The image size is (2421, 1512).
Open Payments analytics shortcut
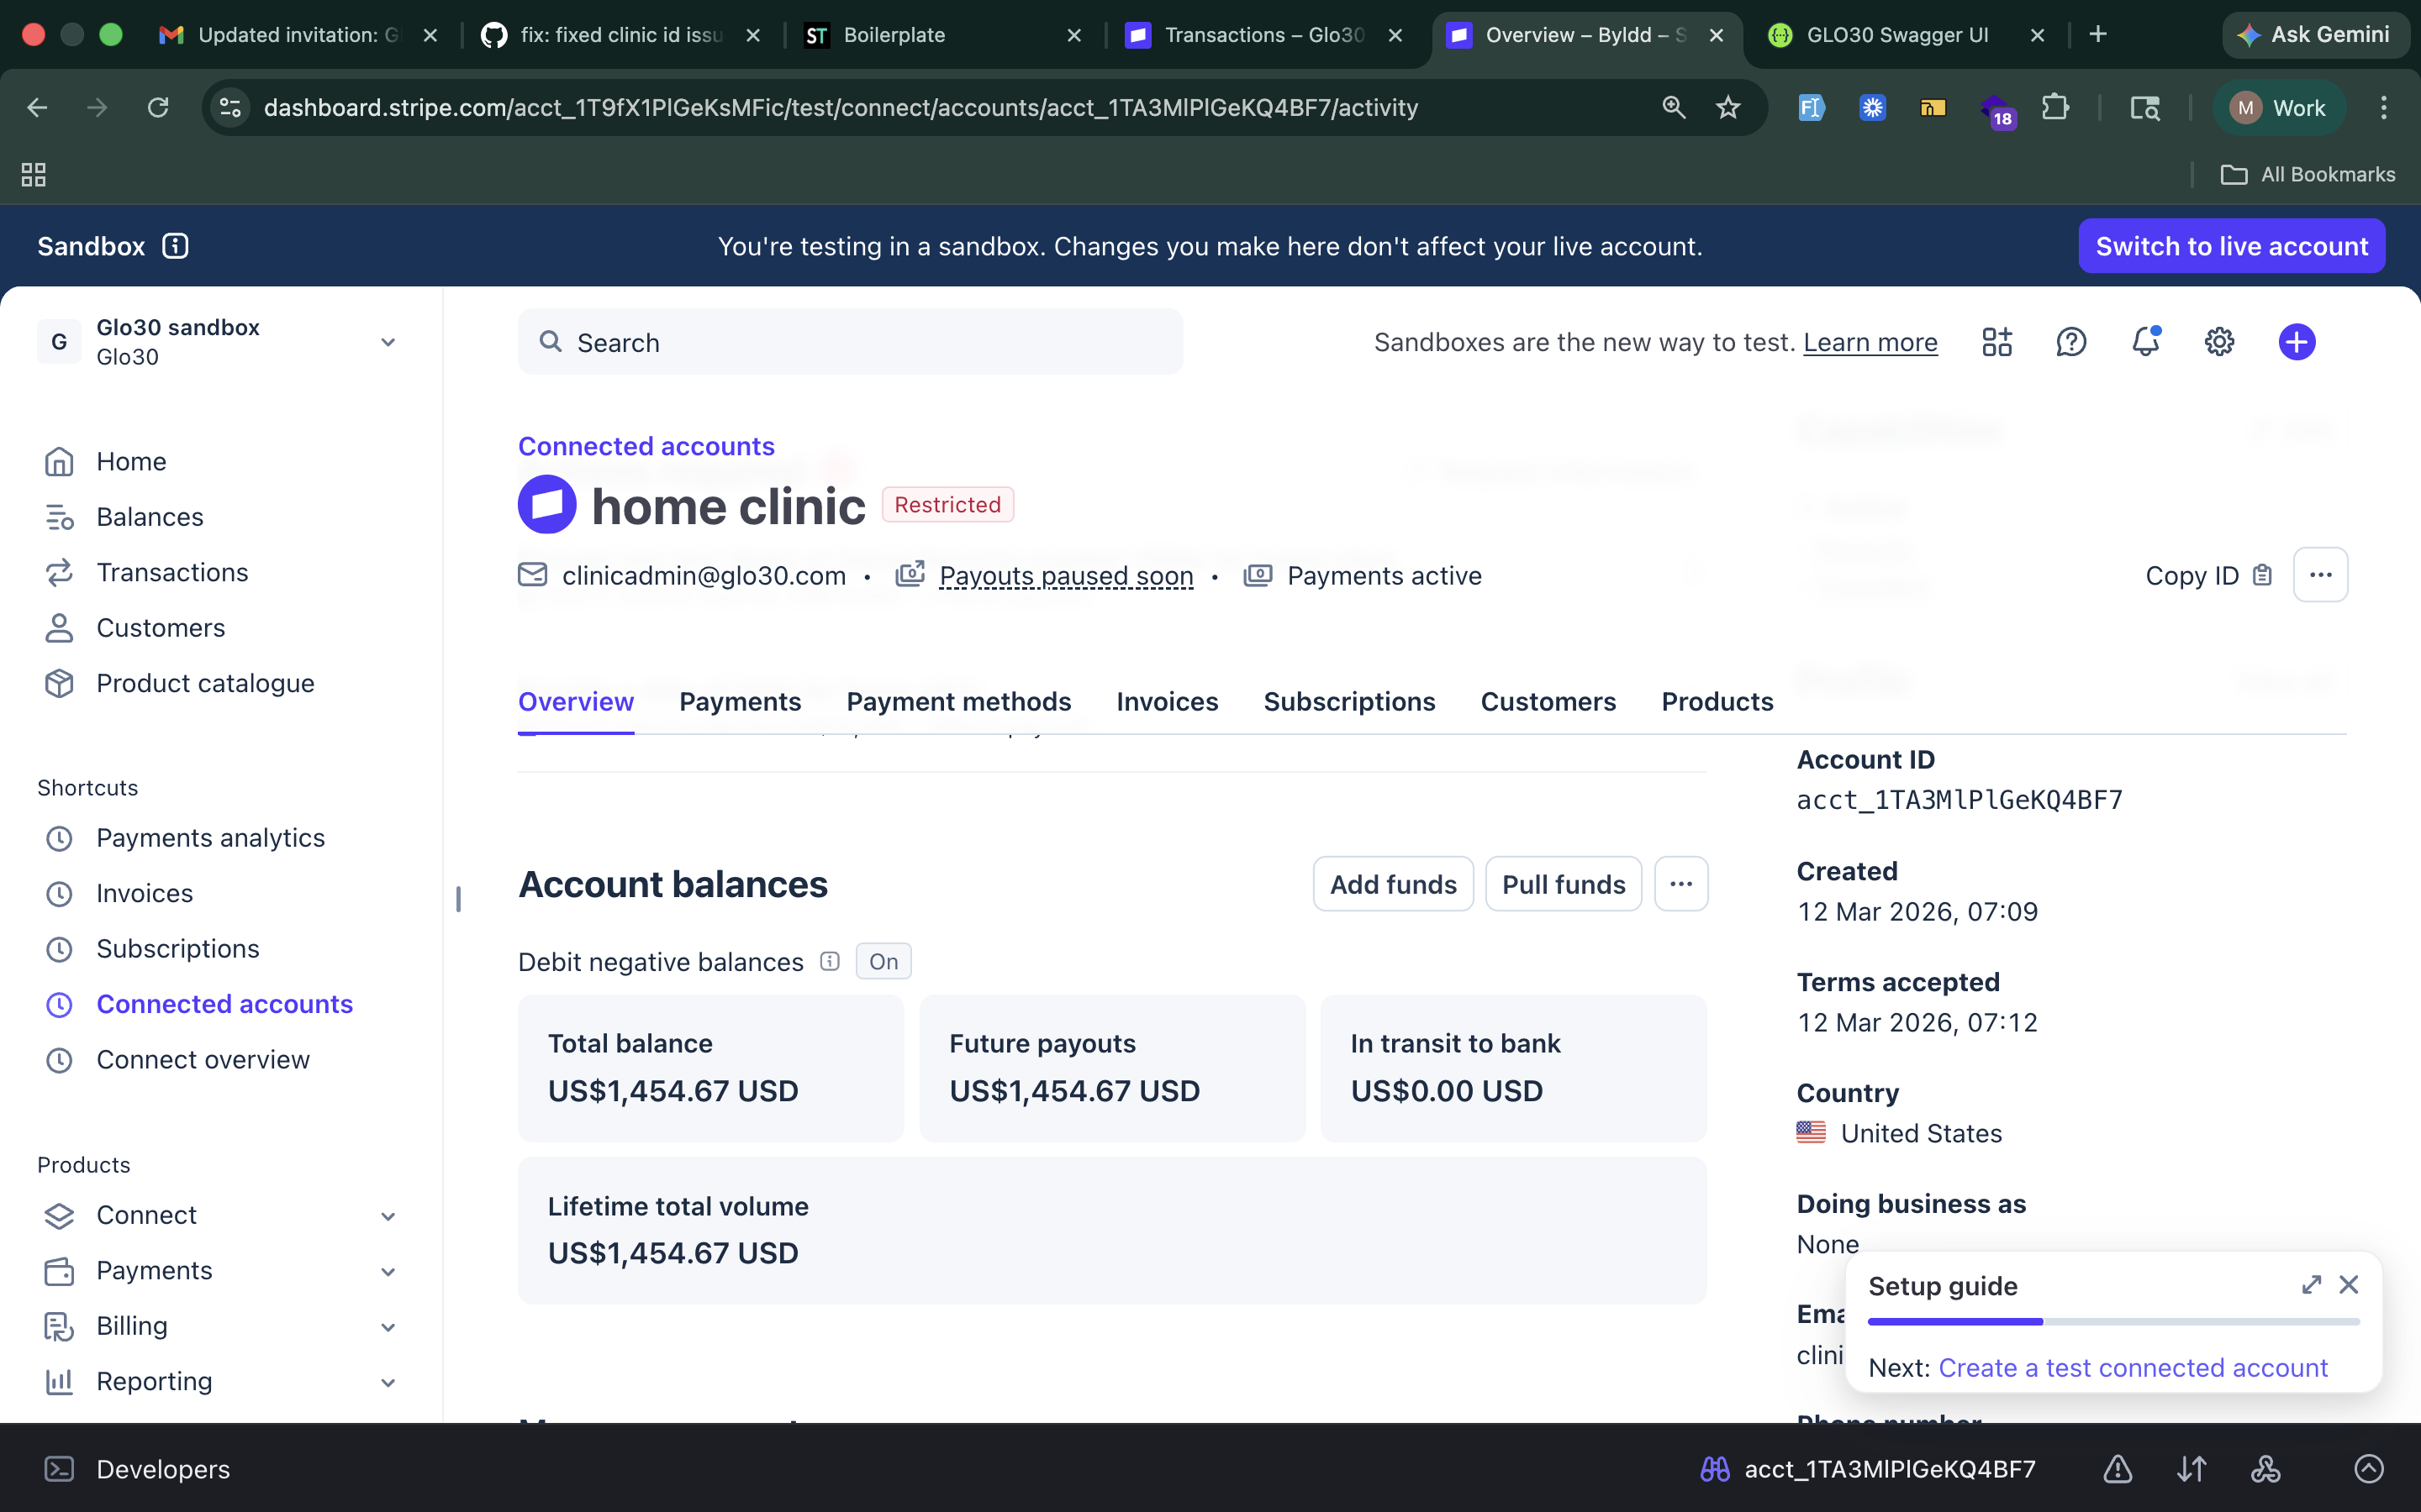point(211,838)
